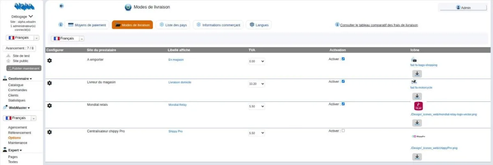
Task: Download icon button under chippyPro.png
Action: 417,156
